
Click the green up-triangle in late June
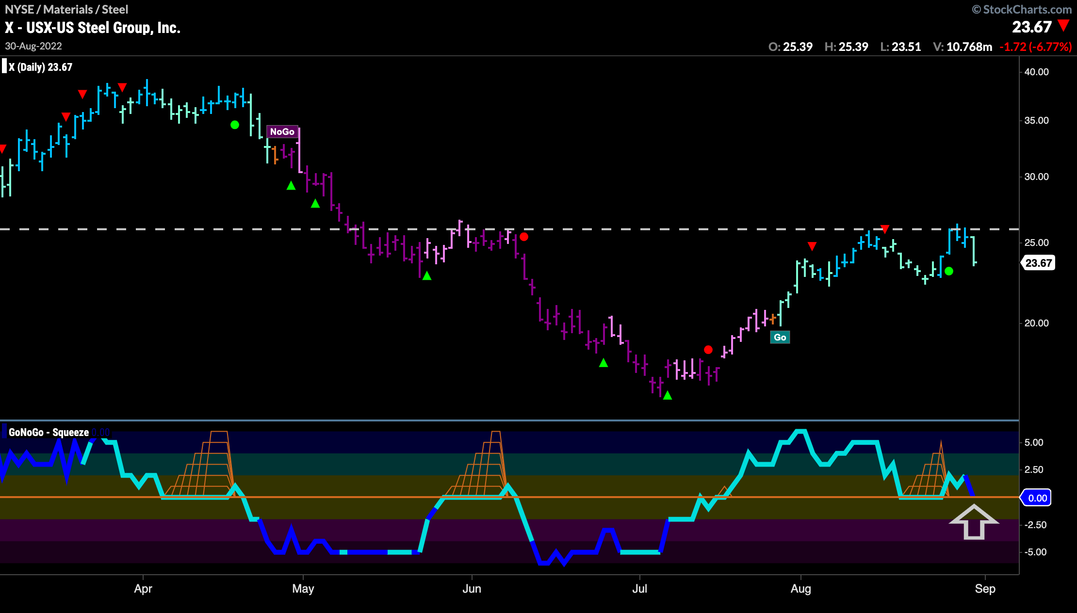pyautogui.click(x=604, y=362)
